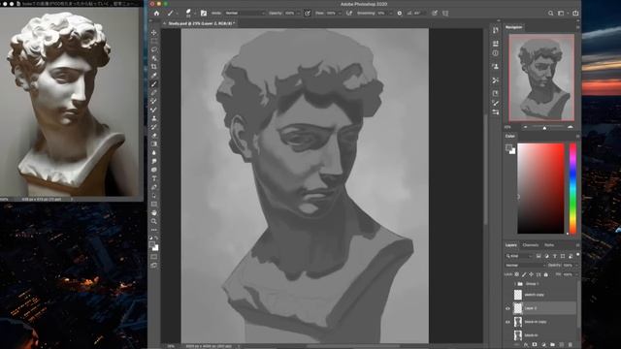Viewport: 621px width, 349px height.
Task: Click inside the red color picker field
Action: [540, 188]
